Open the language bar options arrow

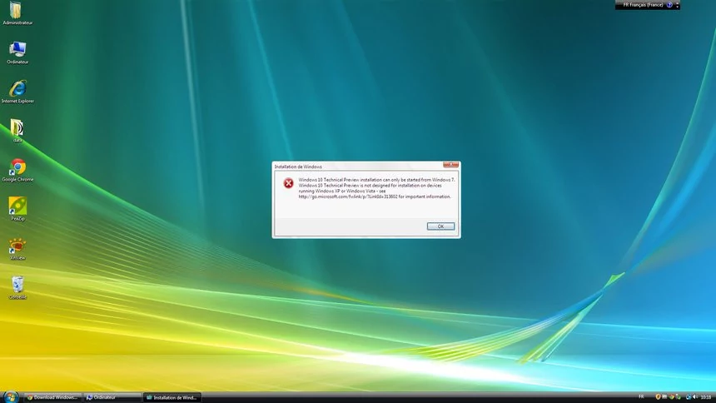coord(677,5)
